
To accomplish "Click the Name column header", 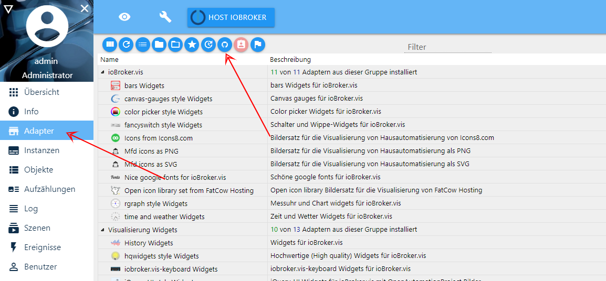I will (x=109, y=60).
